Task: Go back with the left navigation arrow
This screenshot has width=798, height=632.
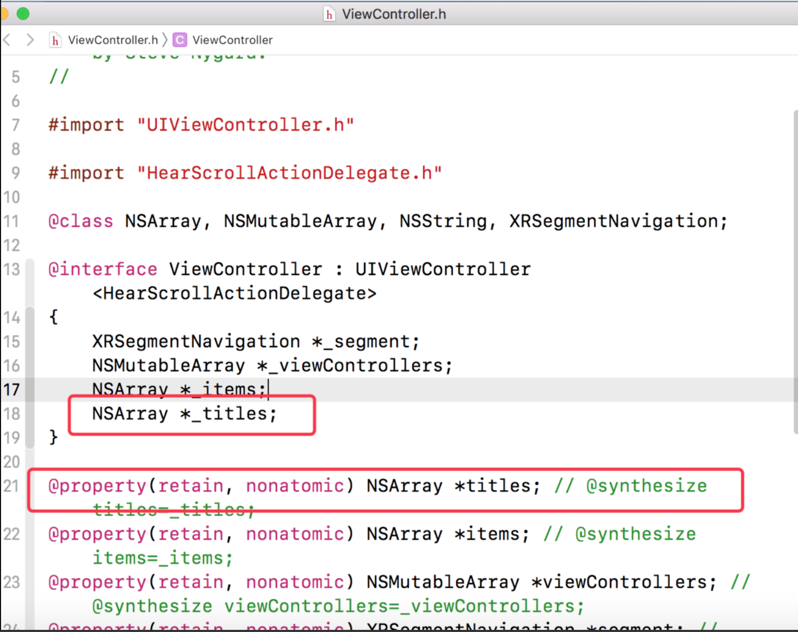Action: (x=7, y=40)
